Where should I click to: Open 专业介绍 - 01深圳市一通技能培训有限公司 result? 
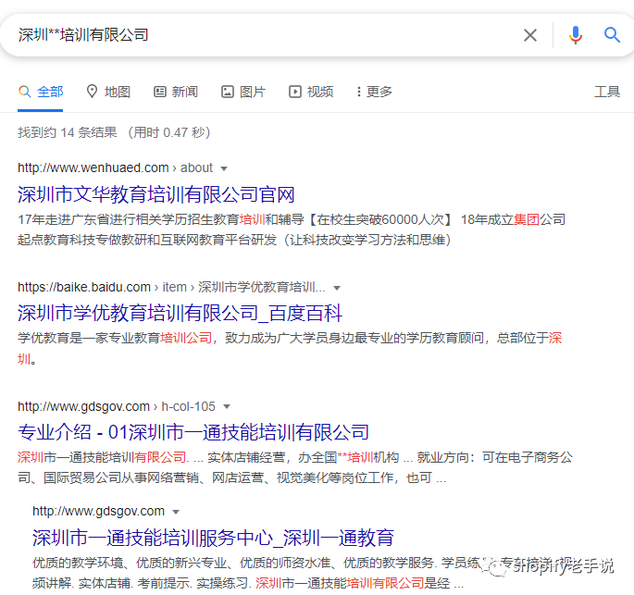tap(193, 432)
